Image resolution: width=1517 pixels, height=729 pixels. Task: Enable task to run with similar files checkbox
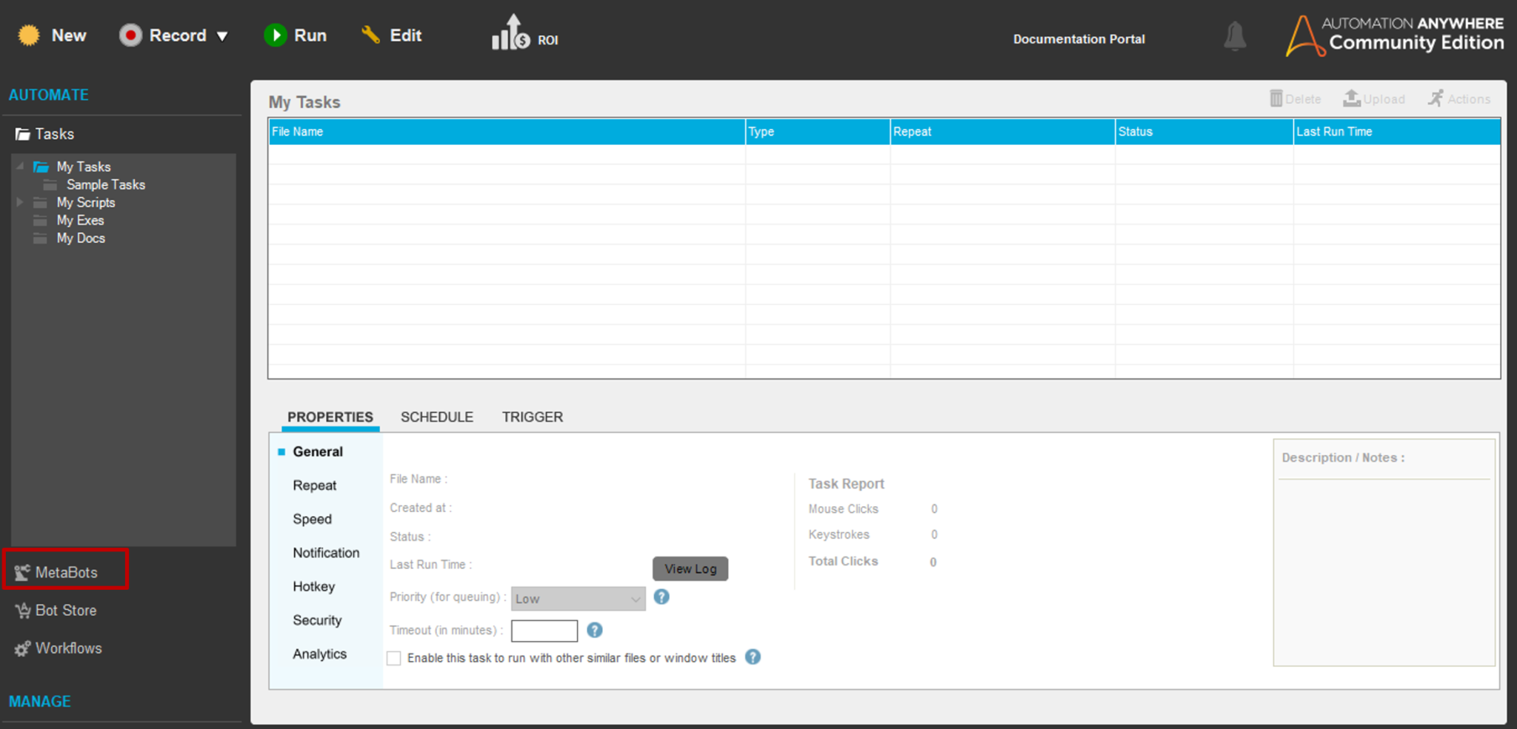click(394, 658)
